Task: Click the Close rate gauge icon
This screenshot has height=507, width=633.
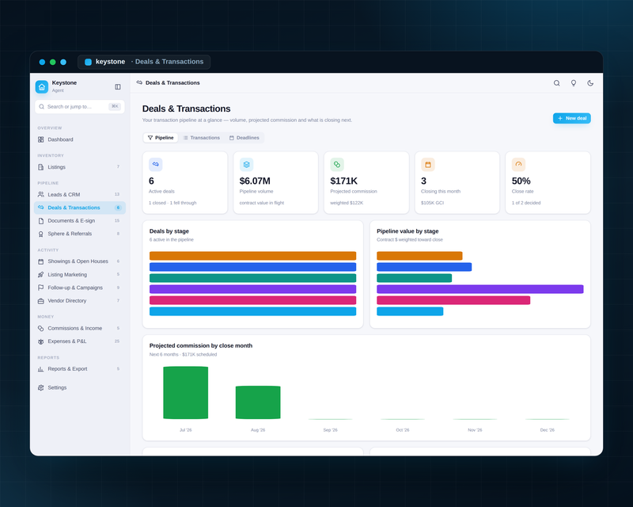Action: [x=518, y=165]
